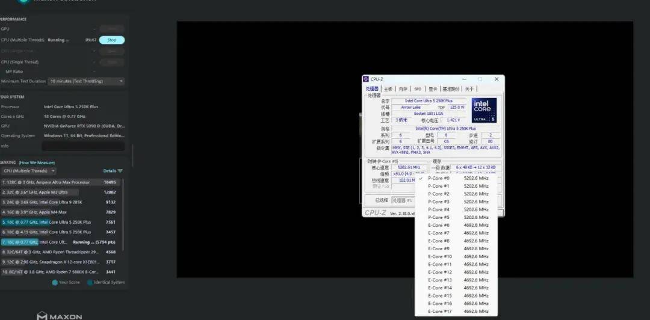The image size is (650, 320).
Task: Switch to the 显卡 tab
Action: pyautogui.click(x=433, y=89)
